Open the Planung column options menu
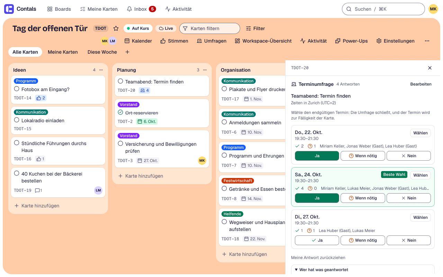This screenshot has height=277, width=443. click(205, 70)
